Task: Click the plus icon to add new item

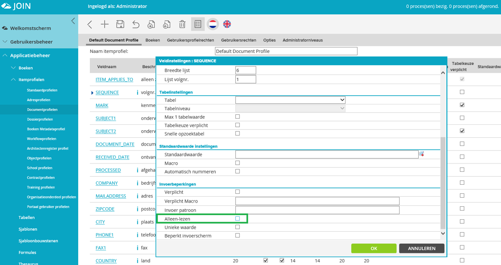Action: click(105, 25)
